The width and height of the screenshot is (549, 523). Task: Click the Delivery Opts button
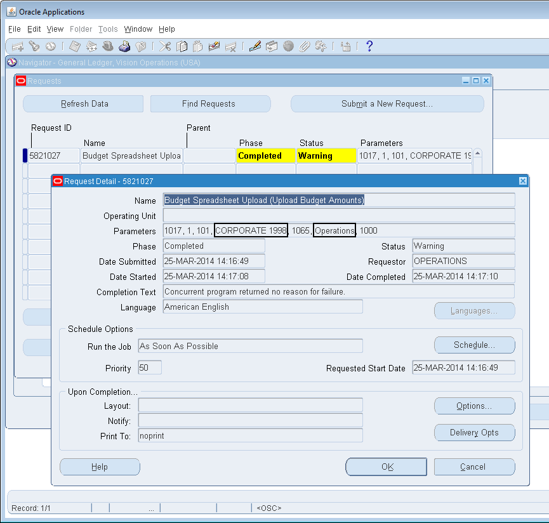474,432
